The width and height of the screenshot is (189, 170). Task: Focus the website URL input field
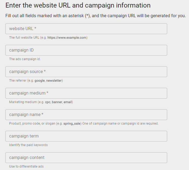click(86, 29)
